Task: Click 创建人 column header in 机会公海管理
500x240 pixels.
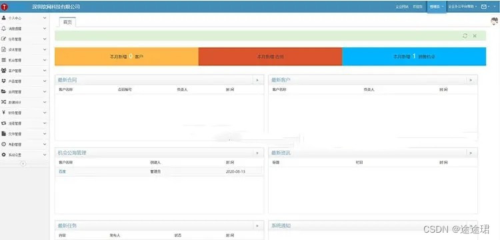Action: point(155,162)
